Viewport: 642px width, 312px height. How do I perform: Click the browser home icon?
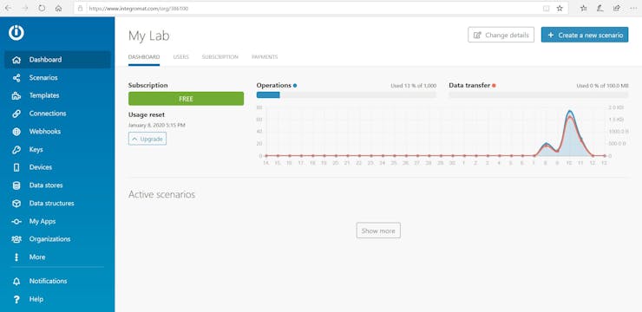pos(58,8)
